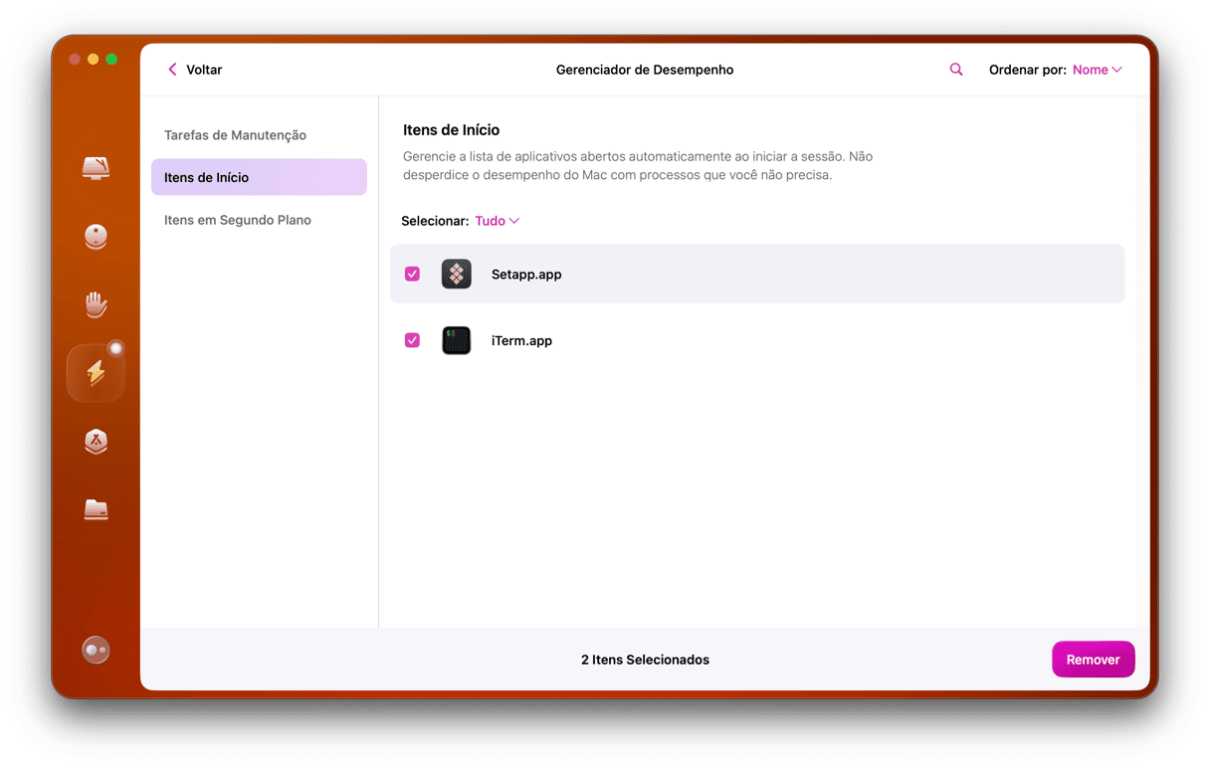The height and width of the screenshot is (767, 1210).
Task: Click the Itens de Início heading
Action: pos(451,130)
